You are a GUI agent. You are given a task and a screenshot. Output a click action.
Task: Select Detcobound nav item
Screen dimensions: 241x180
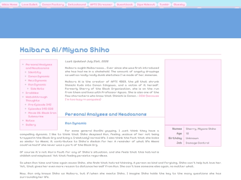[77, 4]
